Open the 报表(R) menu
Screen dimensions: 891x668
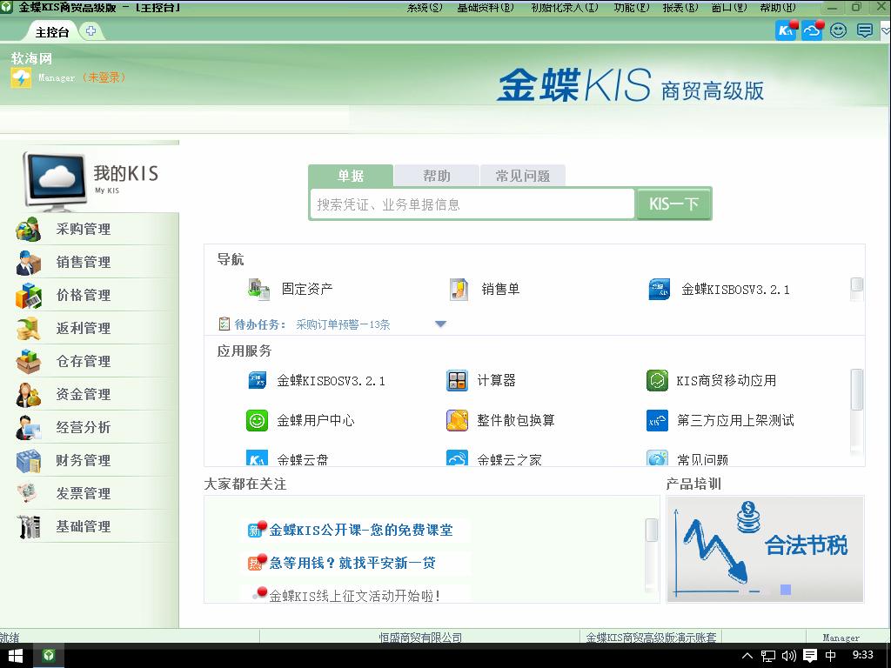click(680, 7)
